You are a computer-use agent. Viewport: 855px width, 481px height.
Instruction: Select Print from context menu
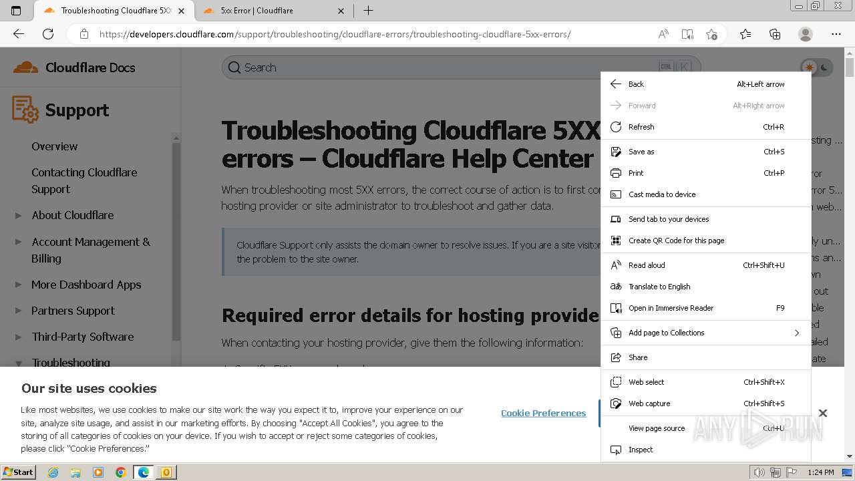click(x=706, y=173)
